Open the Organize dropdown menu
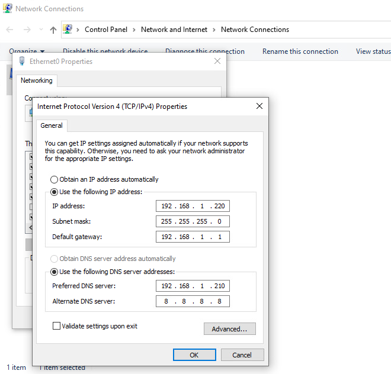 click(27, 50)
